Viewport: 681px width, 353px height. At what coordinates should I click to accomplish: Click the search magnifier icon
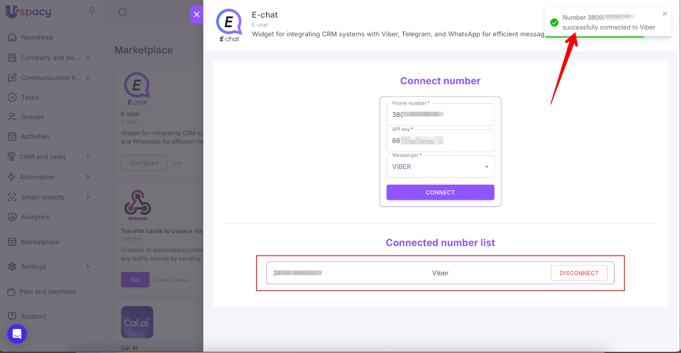(x=123, y=12)
